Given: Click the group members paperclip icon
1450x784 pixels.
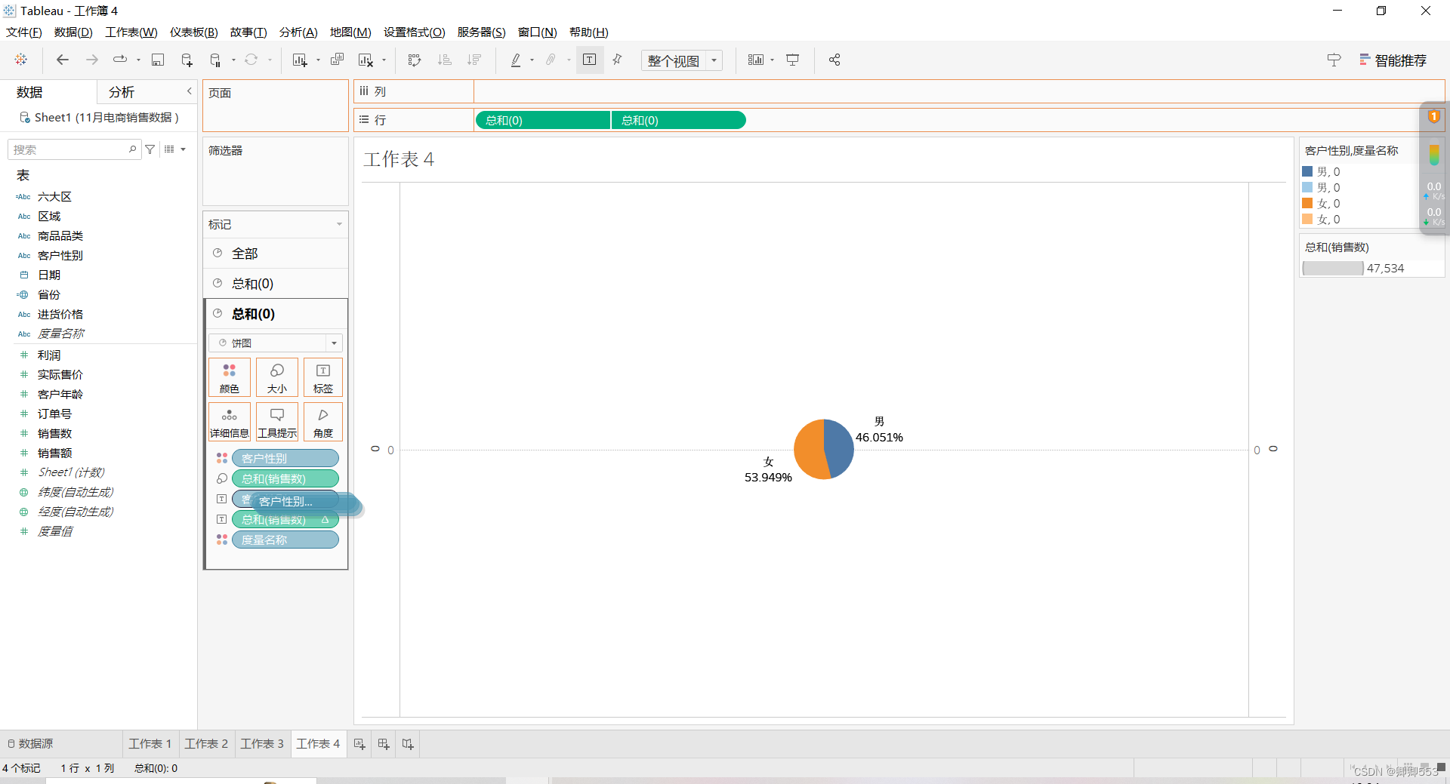Looking at the screenshot, I should (x=551, y=60).
